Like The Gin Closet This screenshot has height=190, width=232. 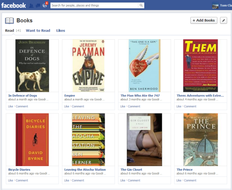tap(123, 180)
